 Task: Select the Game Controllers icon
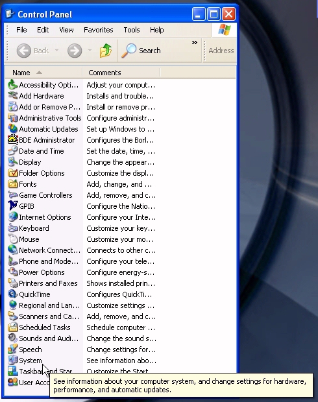[x=12, y=195]
